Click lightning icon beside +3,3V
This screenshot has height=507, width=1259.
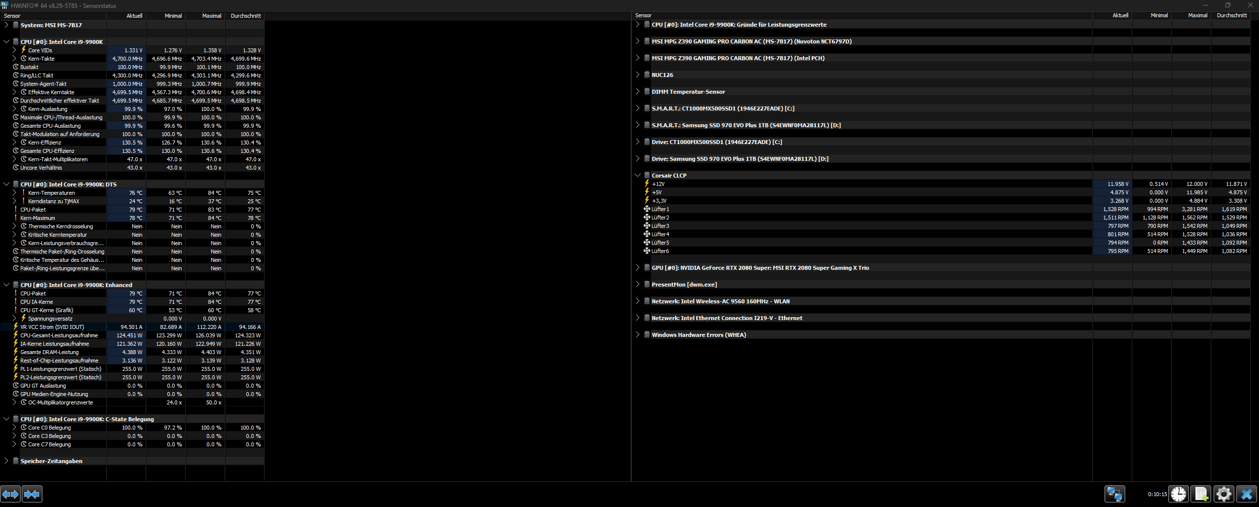647,200
